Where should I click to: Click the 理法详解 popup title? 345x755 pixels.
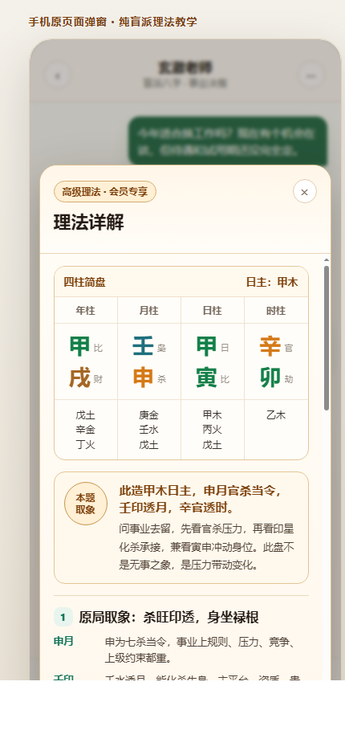click(x=89, y=222)
